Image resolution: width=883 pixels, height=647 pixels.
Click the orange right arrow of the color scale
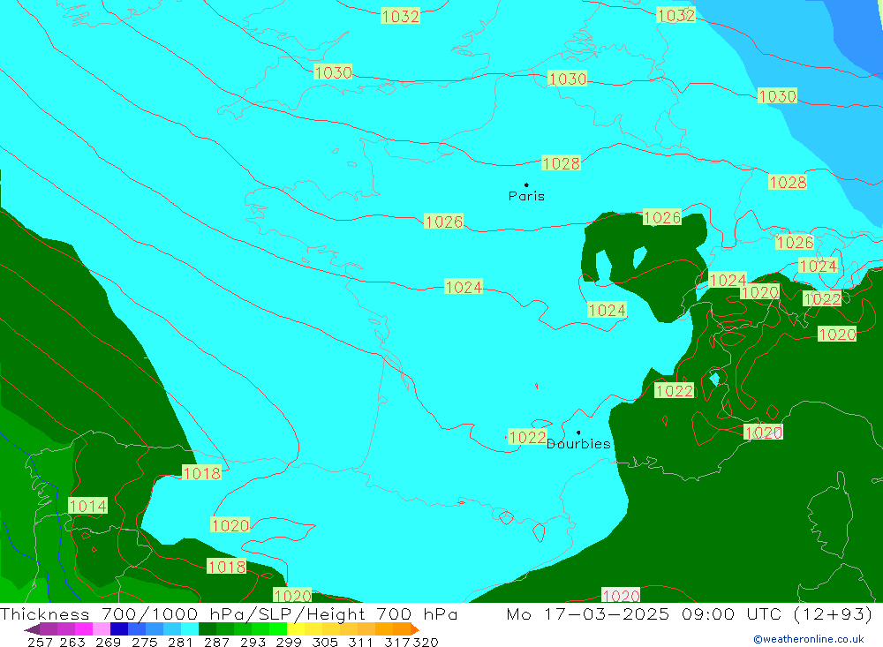(x=414, y=629)
